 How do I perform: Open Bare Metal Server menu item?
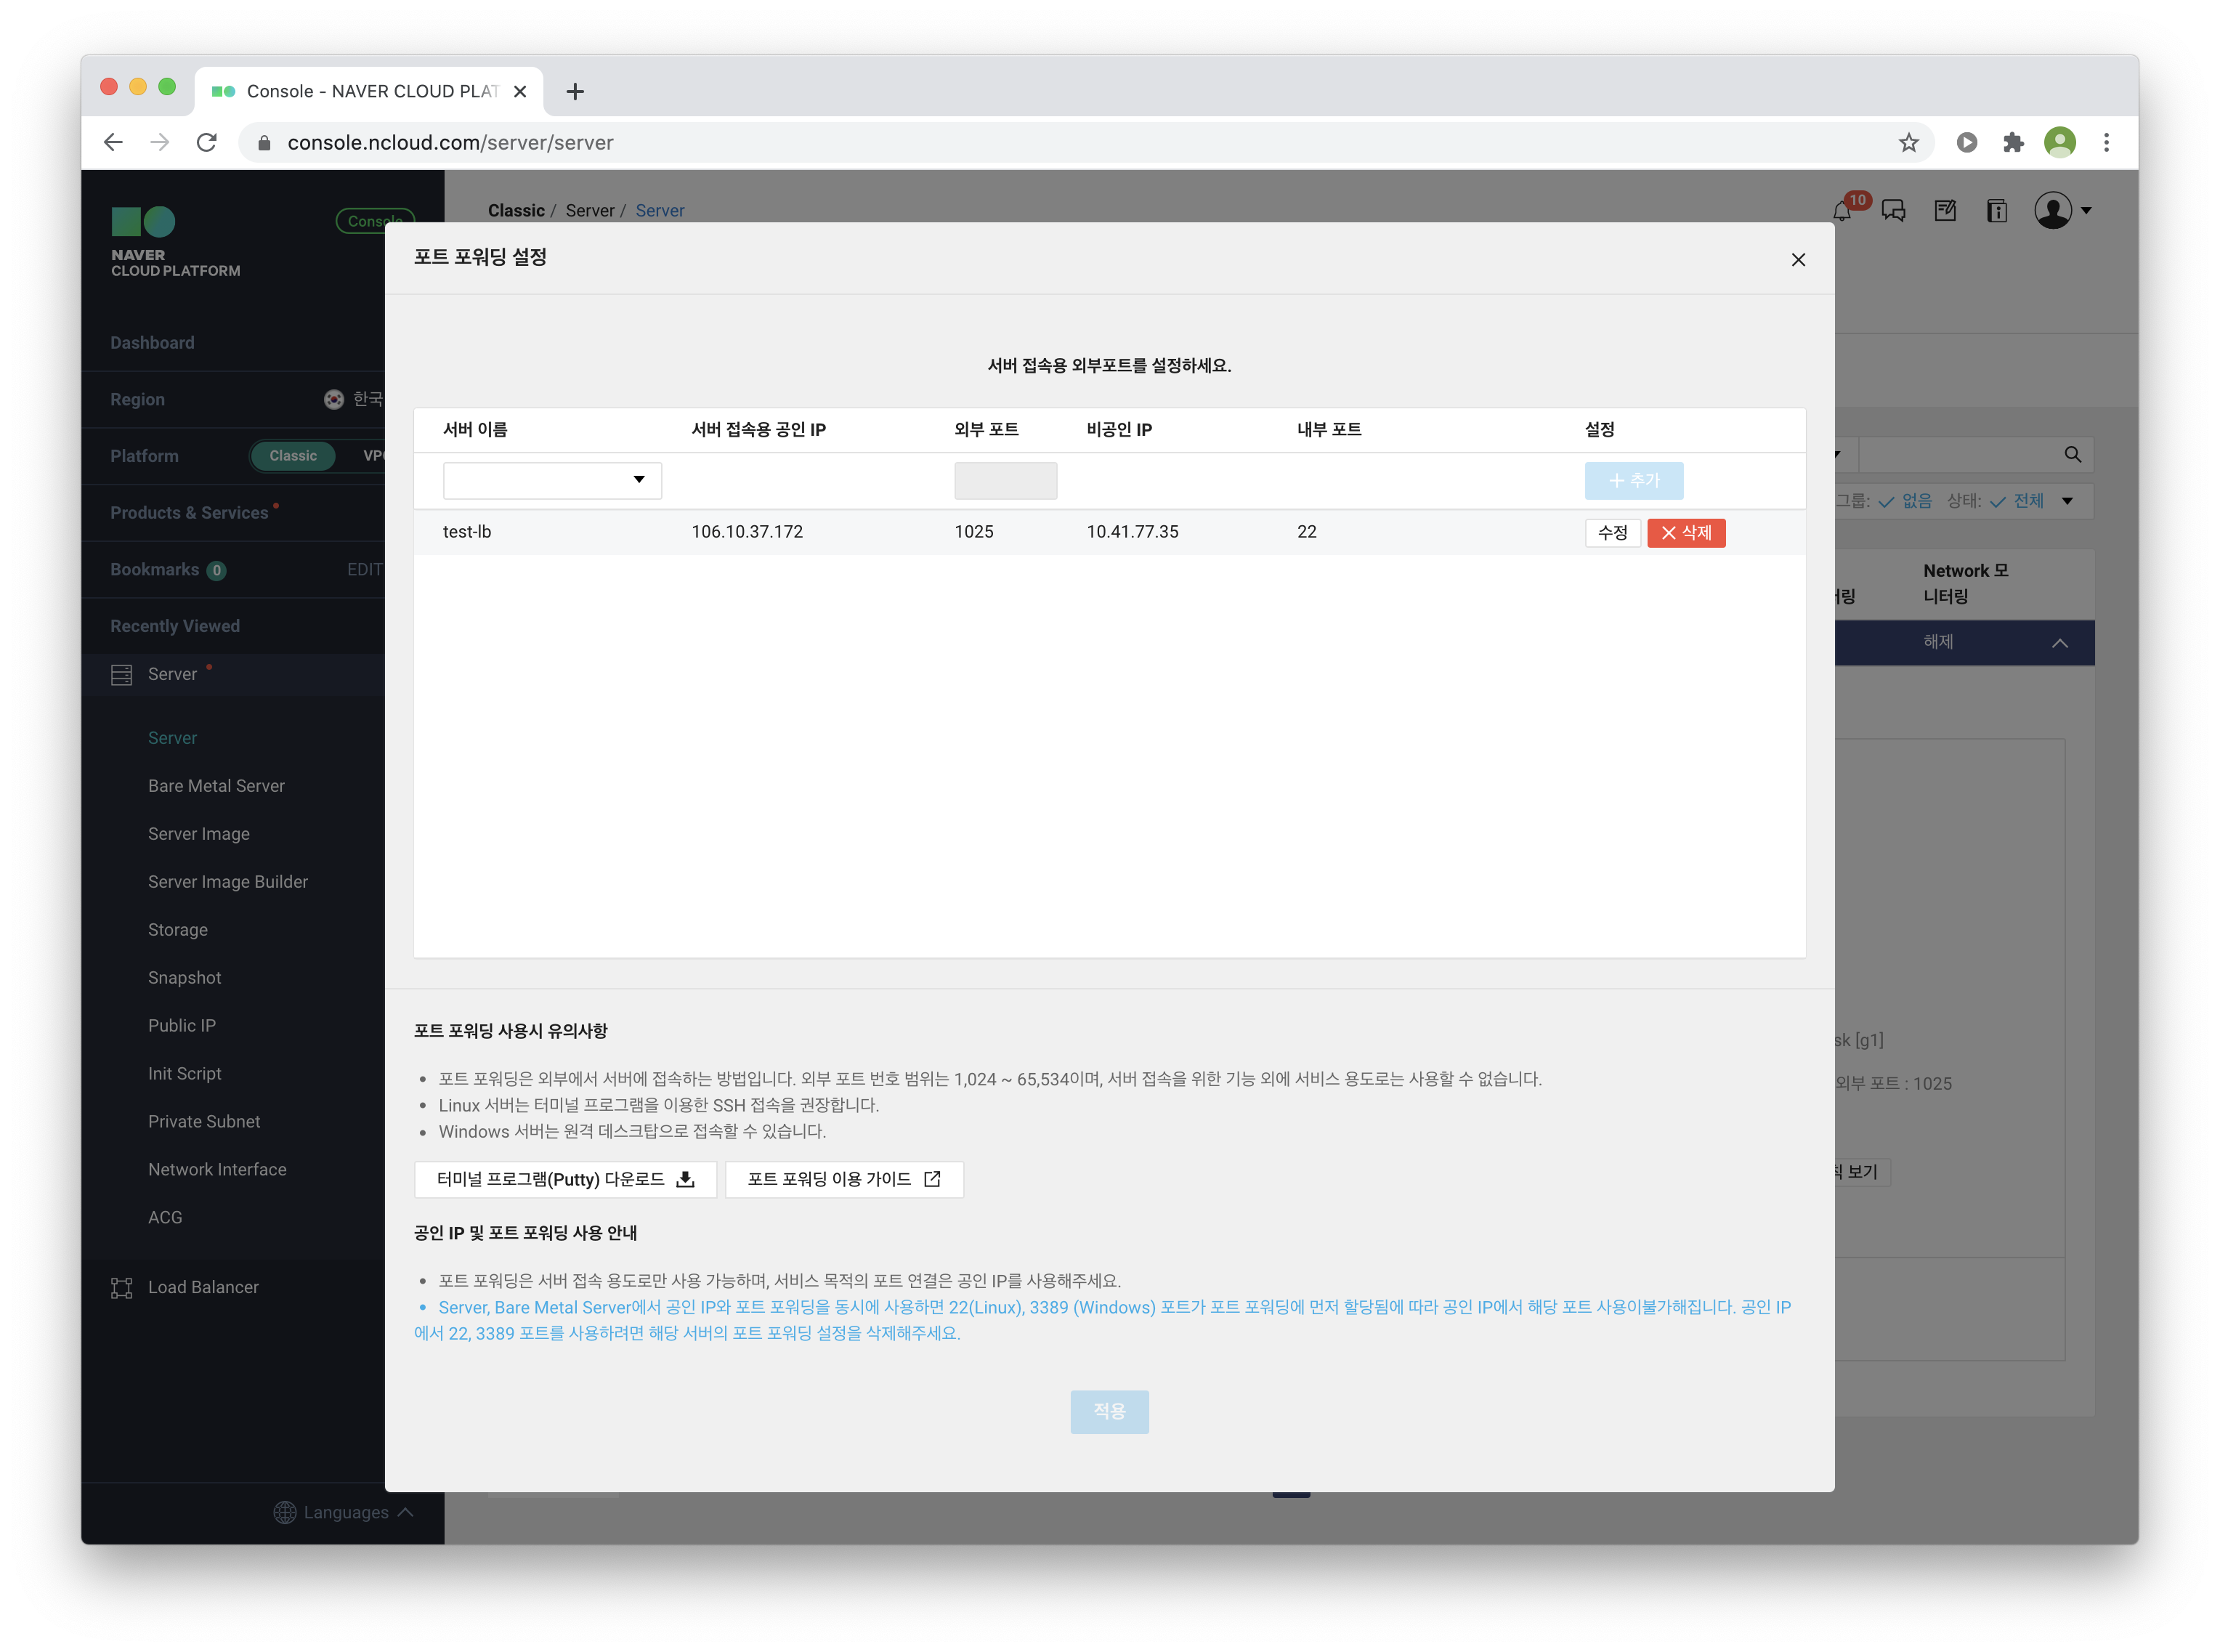[x=216, y=786]
